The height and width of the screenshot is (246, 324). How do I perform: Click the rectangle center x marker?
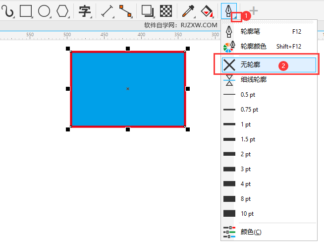coord(128,89)
